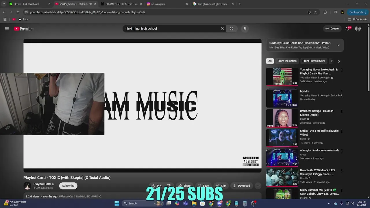Go back in Chrome

tap(4, 12)
